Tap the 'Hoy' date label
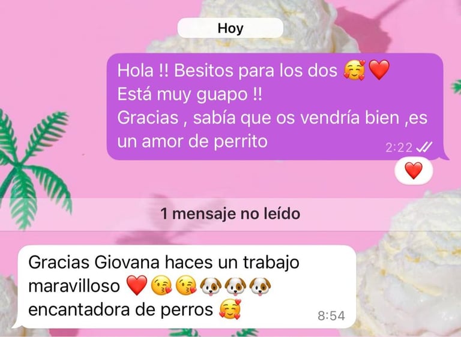 pos(230,28)
